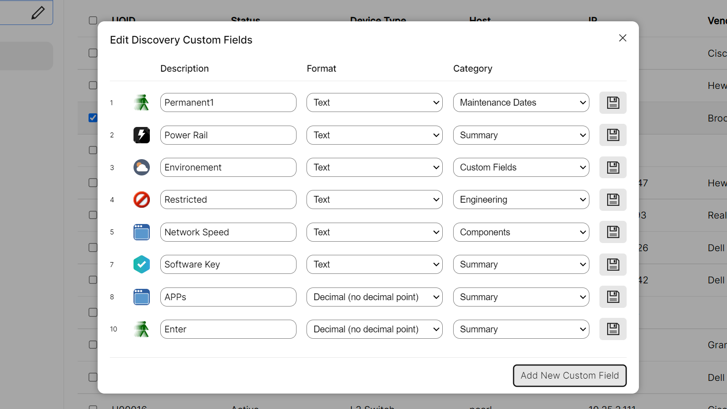Save the Restricted custom field
The image size is (727, 409).
tap(613, 200)
